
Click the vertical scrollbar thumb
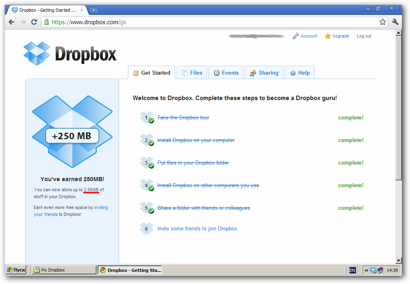[x=398, y=108]
